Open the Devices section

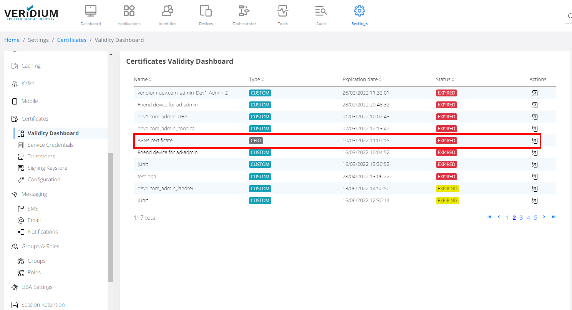(x=206, y=15)
